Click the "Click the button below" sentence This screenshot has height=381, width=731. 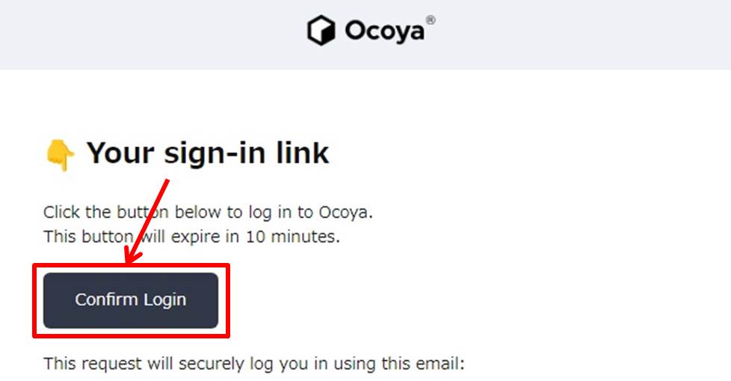[x=208, y=212]
